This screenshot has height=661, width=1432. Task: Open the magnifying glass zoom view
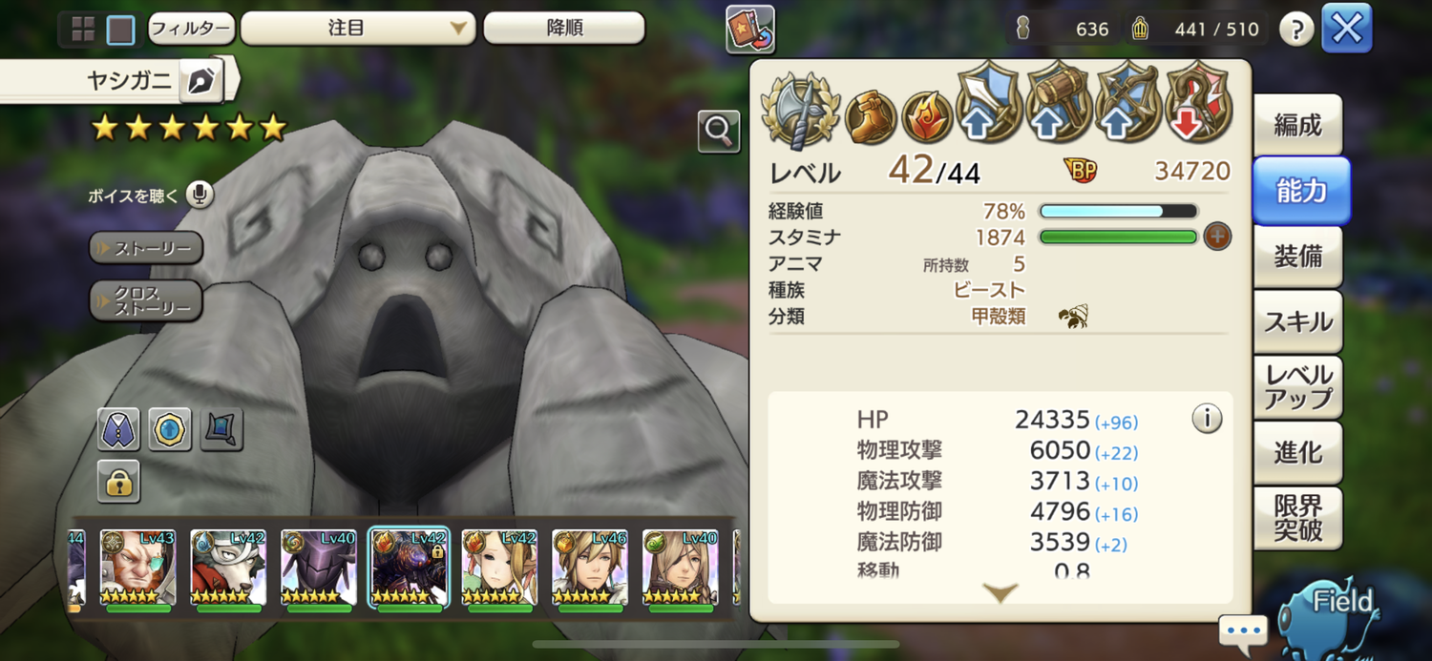[719, 132]
